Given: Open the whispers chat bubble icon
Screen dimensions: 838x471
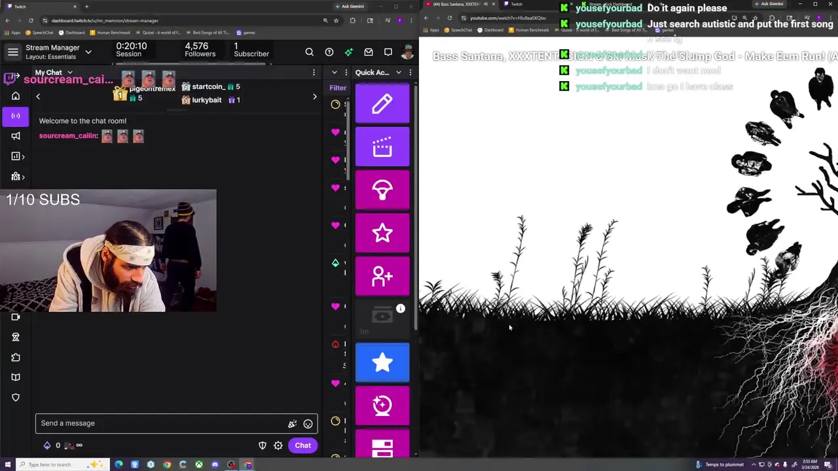Looking at the screenshot, I should pos(388,52).
